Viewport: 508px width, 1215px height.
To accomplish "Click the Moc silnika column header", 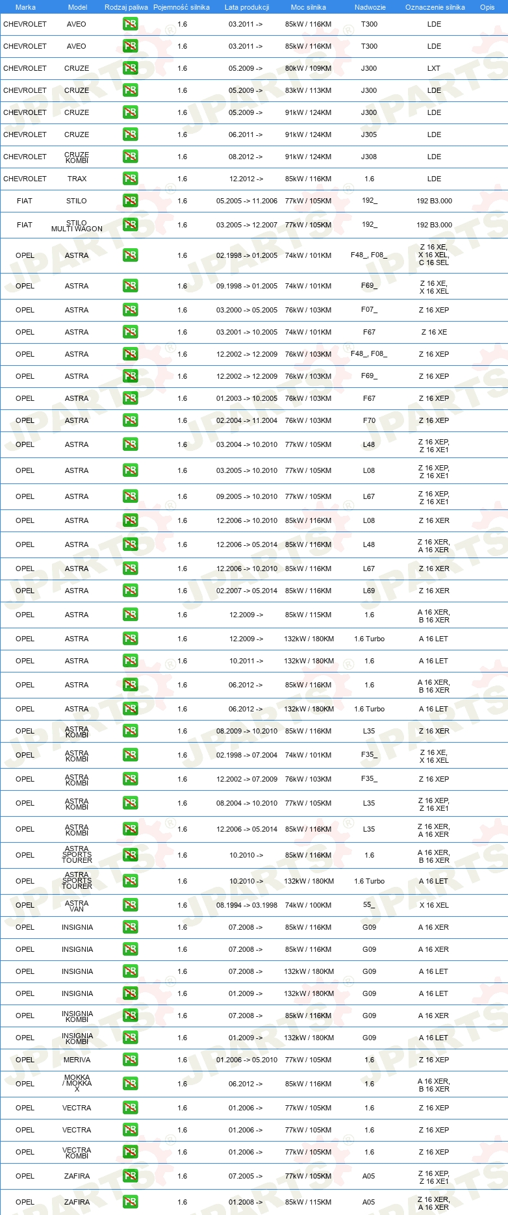I will point(309,7).
